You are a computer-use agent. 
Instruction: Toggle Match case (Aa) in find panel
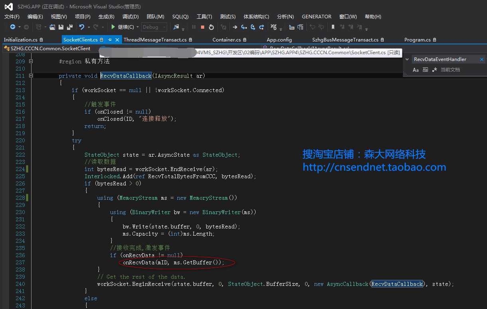(416, 69)
